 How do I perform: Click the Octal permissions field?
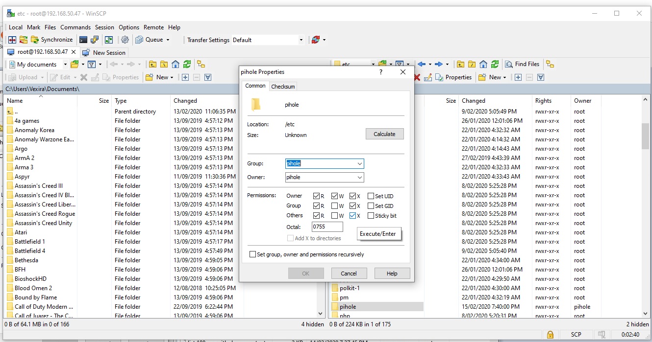327,227
